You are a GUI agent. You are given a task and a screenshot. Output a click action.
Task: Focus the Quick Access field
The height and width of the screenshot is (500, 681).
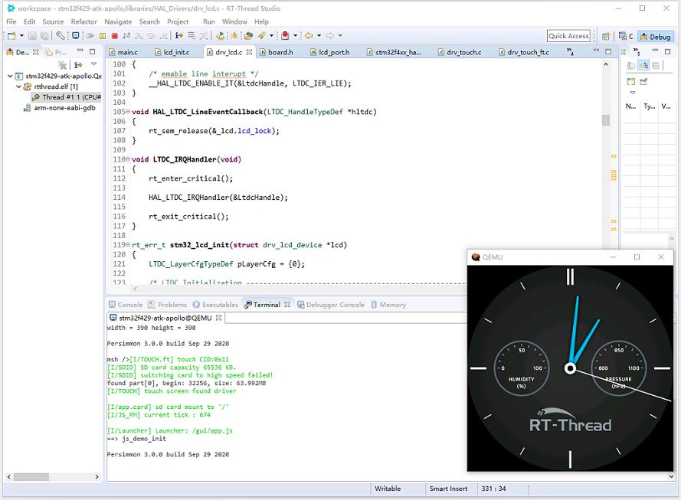(568, 36)
